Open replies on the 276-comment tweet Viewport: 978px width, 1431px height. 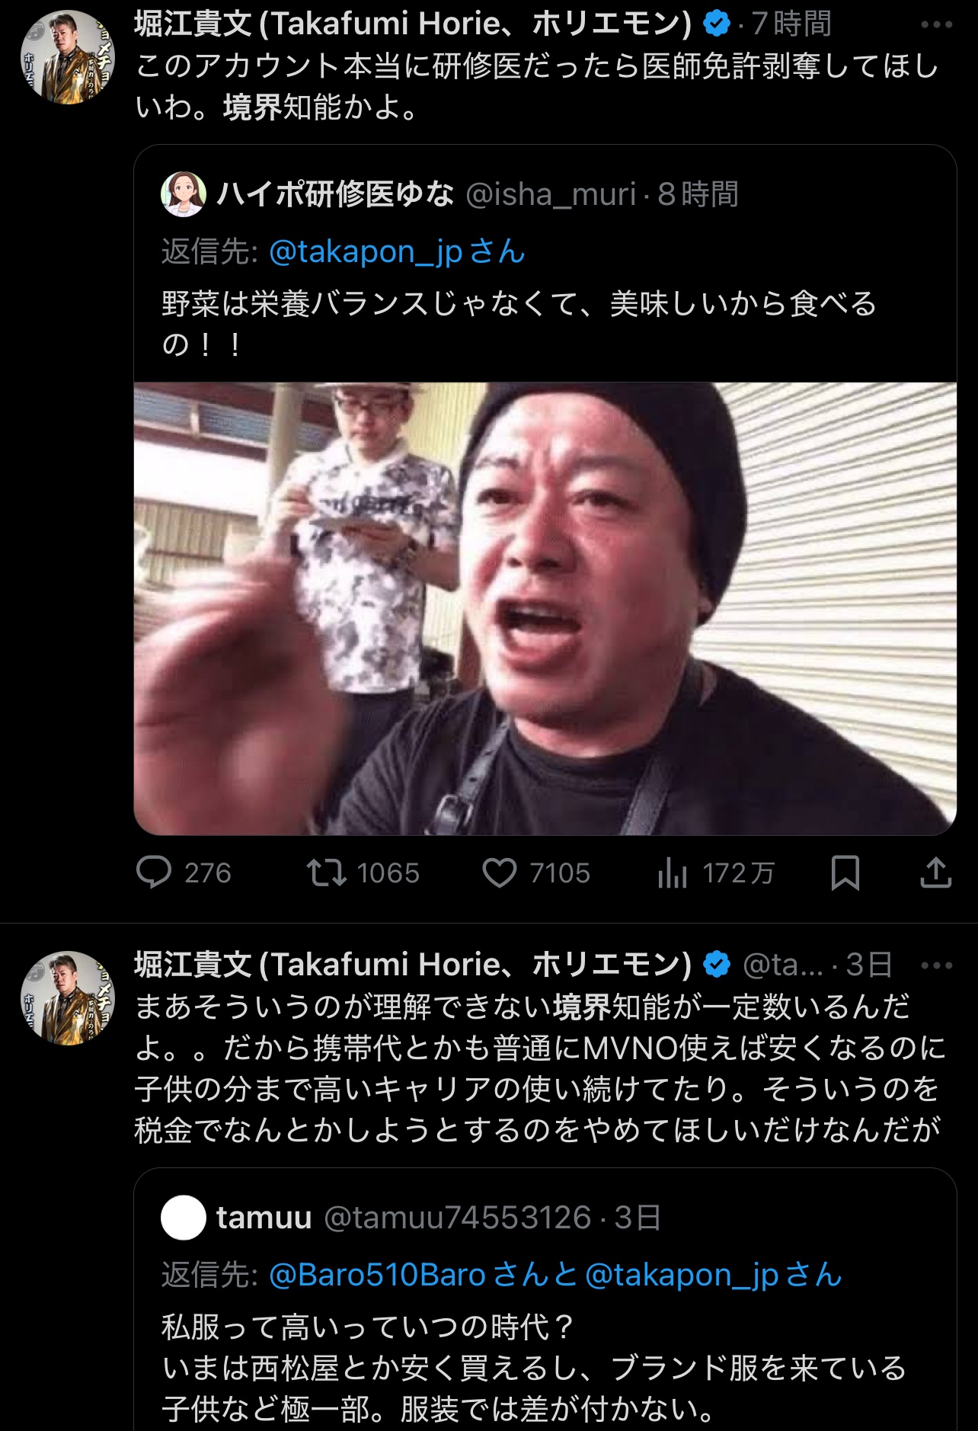click(184, 873)
